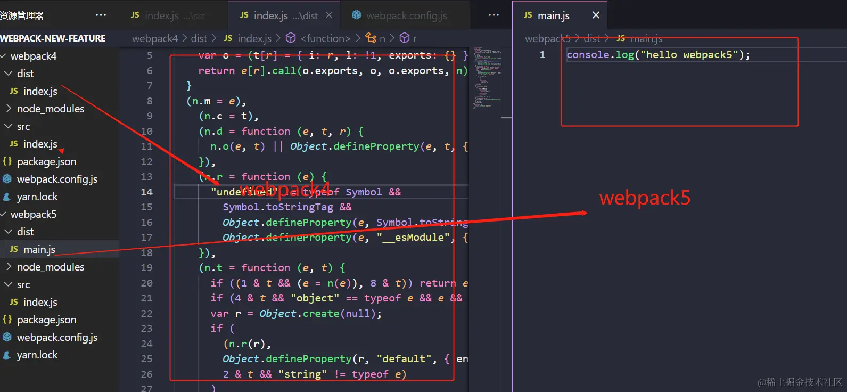847x392 pixels.
Task: Click the symbol icon before breadcrumb item r
Action: [405, 38]
